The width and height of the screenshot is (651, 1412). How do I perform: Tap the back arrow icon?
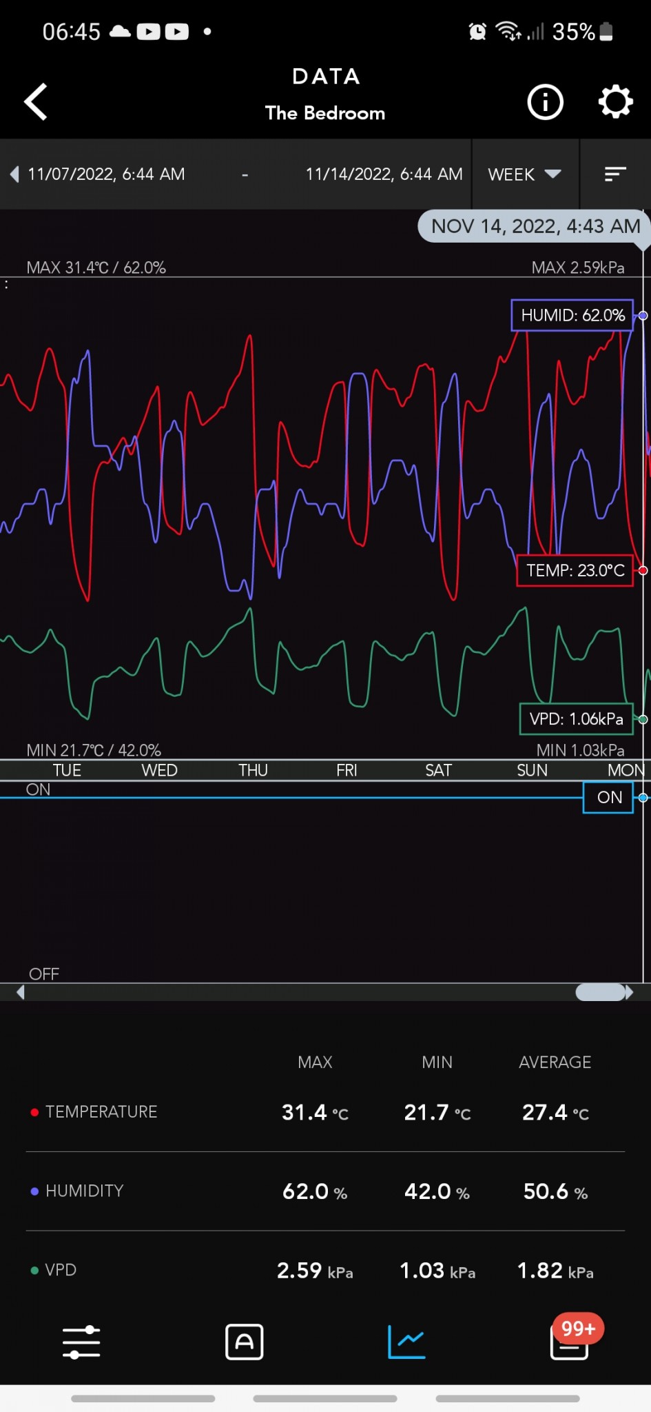click(36, 102)
